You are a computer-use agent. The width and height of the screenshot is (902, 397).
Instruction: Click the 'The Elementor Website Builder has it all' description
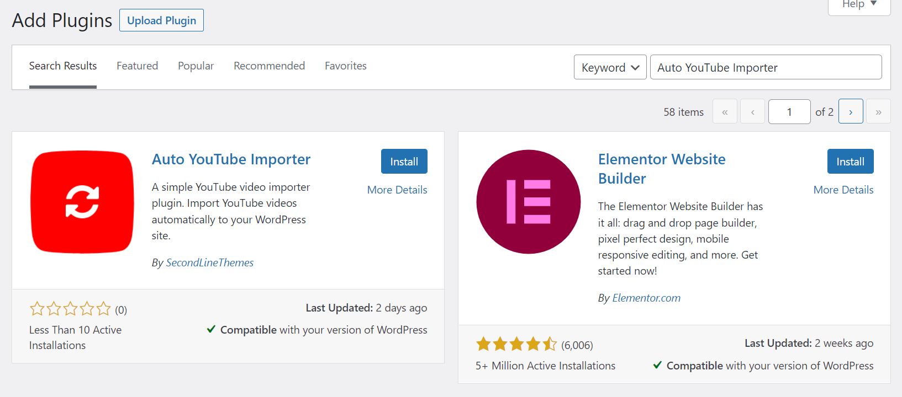pyautogui.click(x=681, y=238)
